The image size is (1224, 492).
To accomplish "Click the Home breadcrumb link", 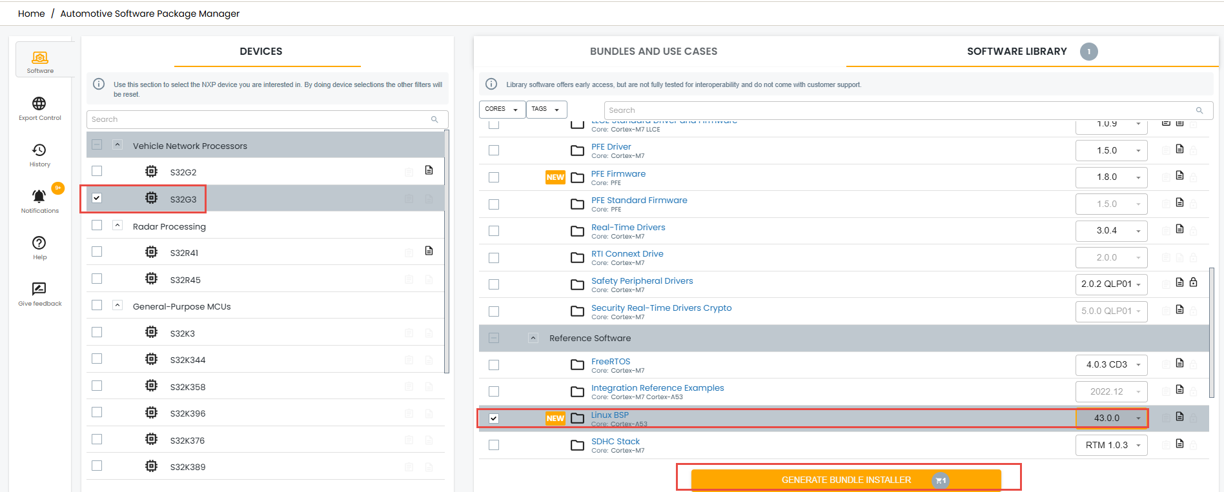I will 32,14.
